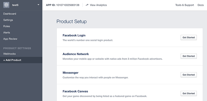Viewport: 207px width, 101px height.
Task: Open the Docs link
Action: click(201, 5)
